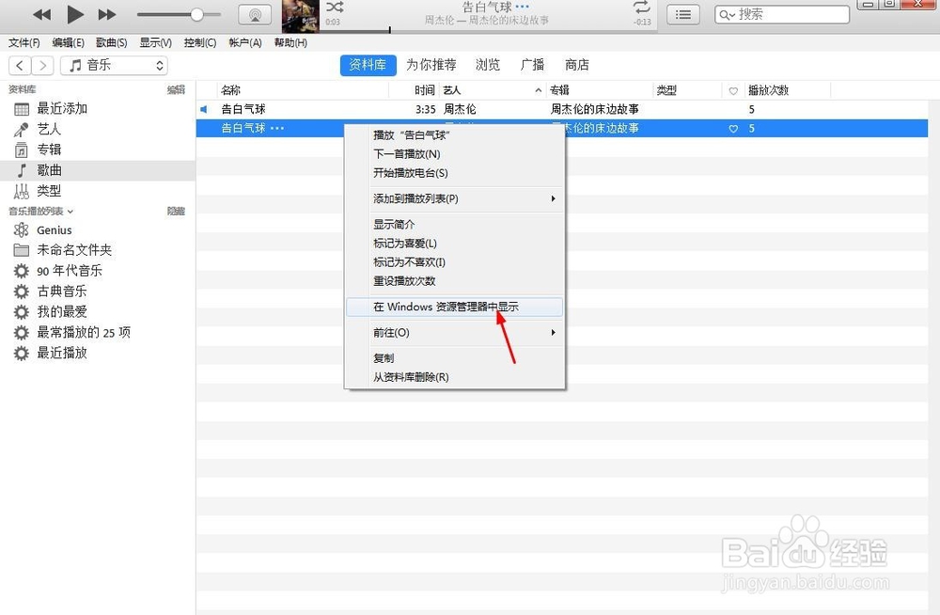940x615 pixels.
Task: Sort by the 名称 column header
Action: [x=303, y=90]
